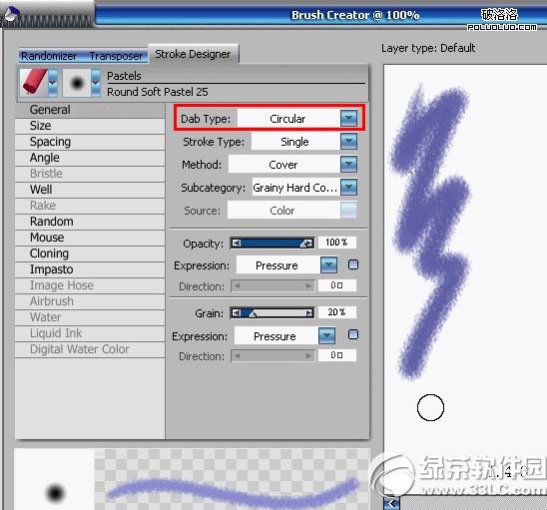Screen dimensions: 547x510
Task: Toggle the Opacity expression invert checkbox
Action: click(353, 264)
